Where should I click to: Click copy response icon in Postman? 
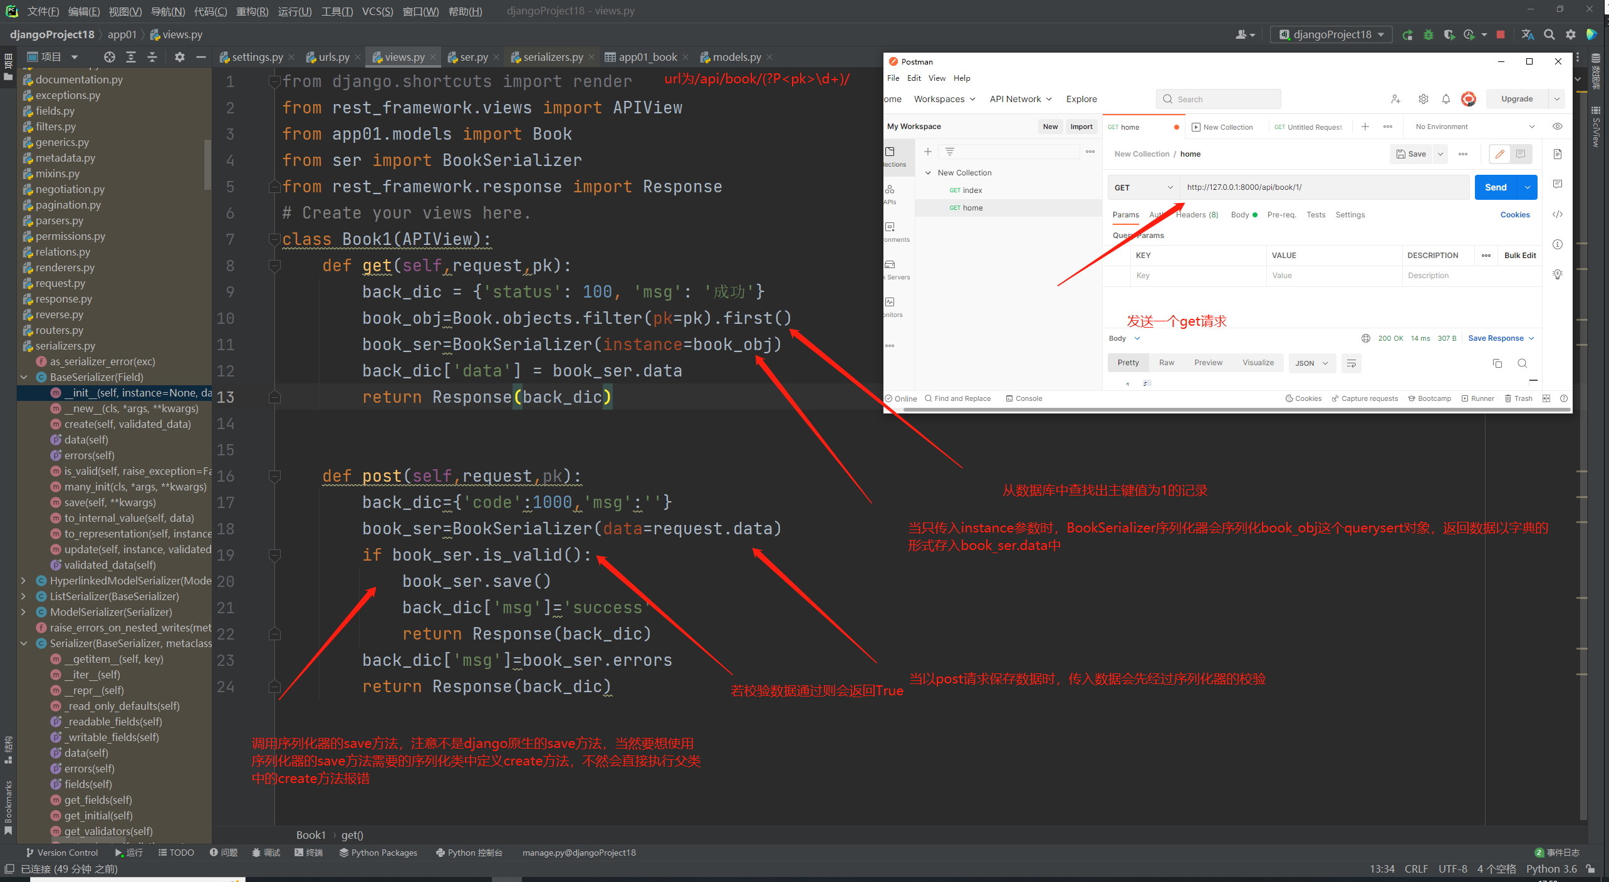pyautogui.click(x=1497, y=363)
